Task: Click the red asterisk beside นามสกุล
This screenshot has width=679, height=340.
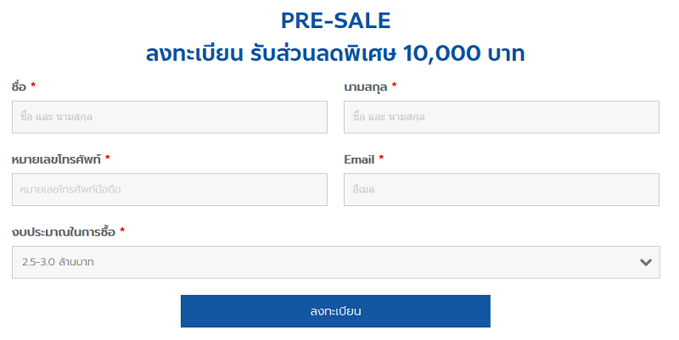Action: click(x=395, y=86)
